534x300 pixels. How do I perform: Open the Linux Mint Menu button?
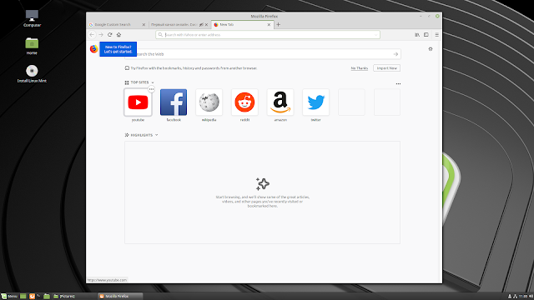9,297
